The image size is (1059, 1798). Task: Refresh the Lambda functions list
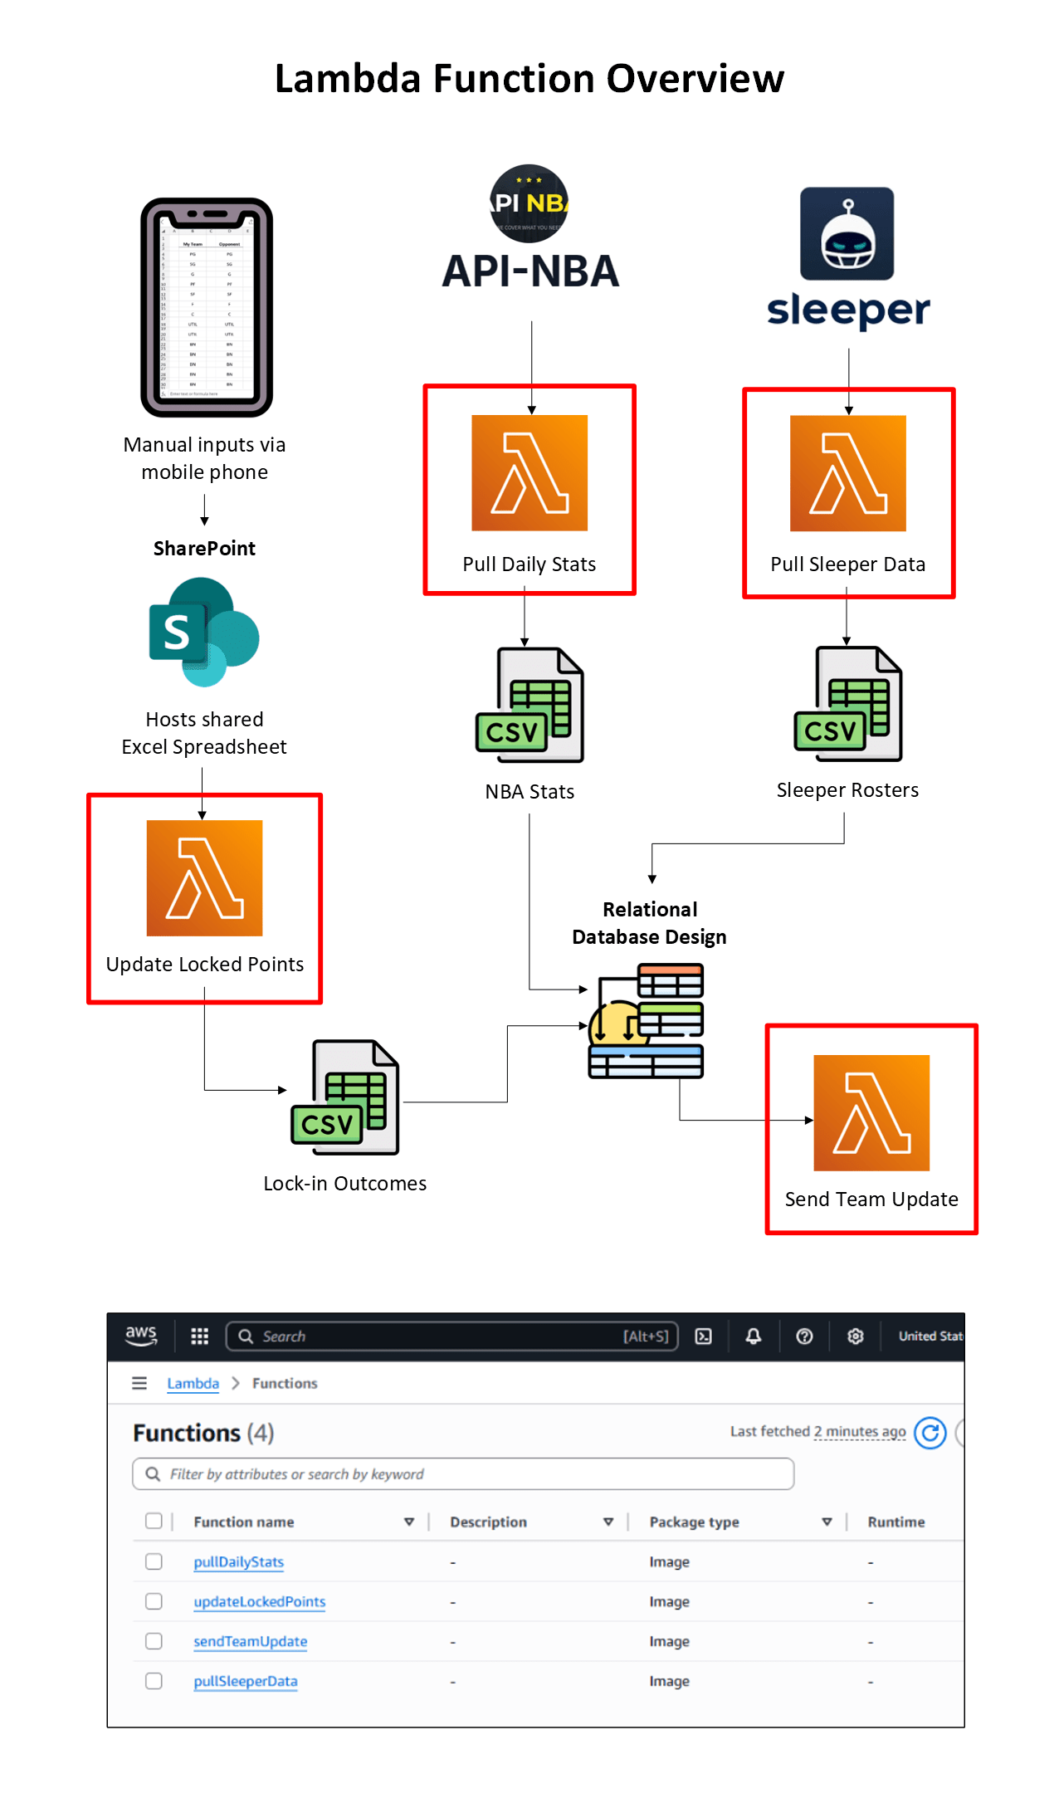pos(930,1433)
